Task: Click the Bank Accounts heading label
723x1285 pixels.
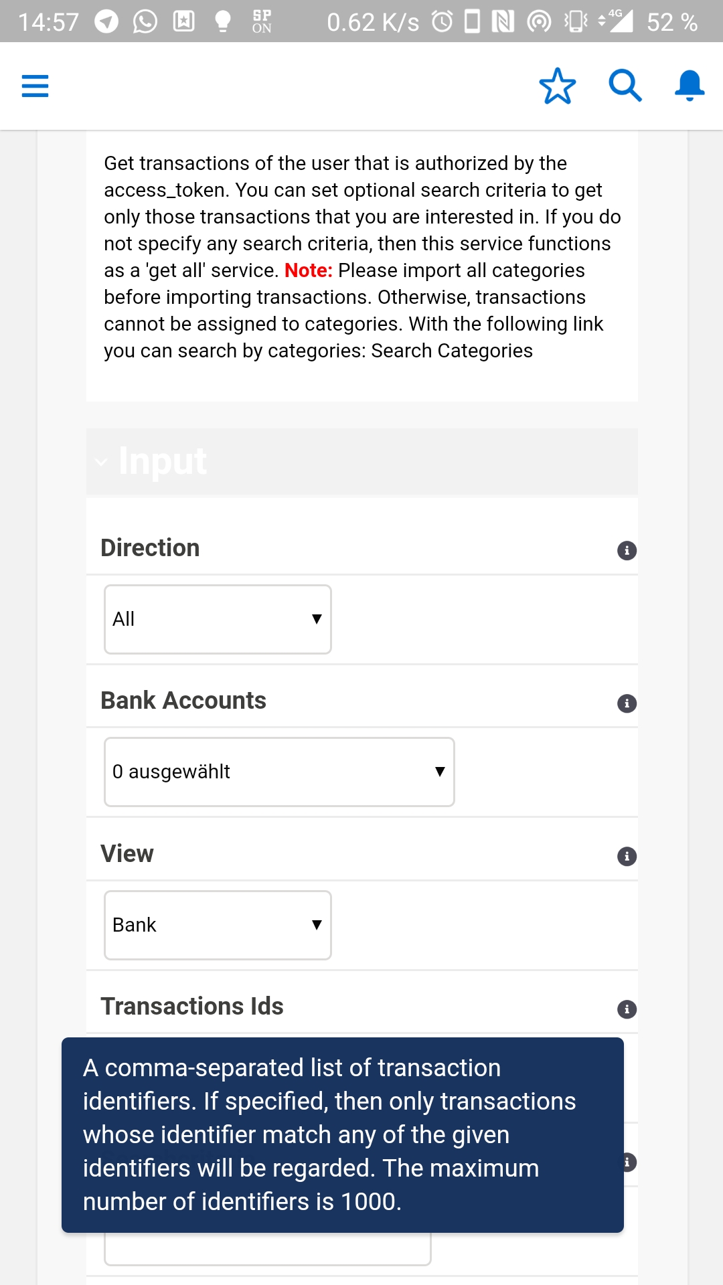Action: coord(183,700)
